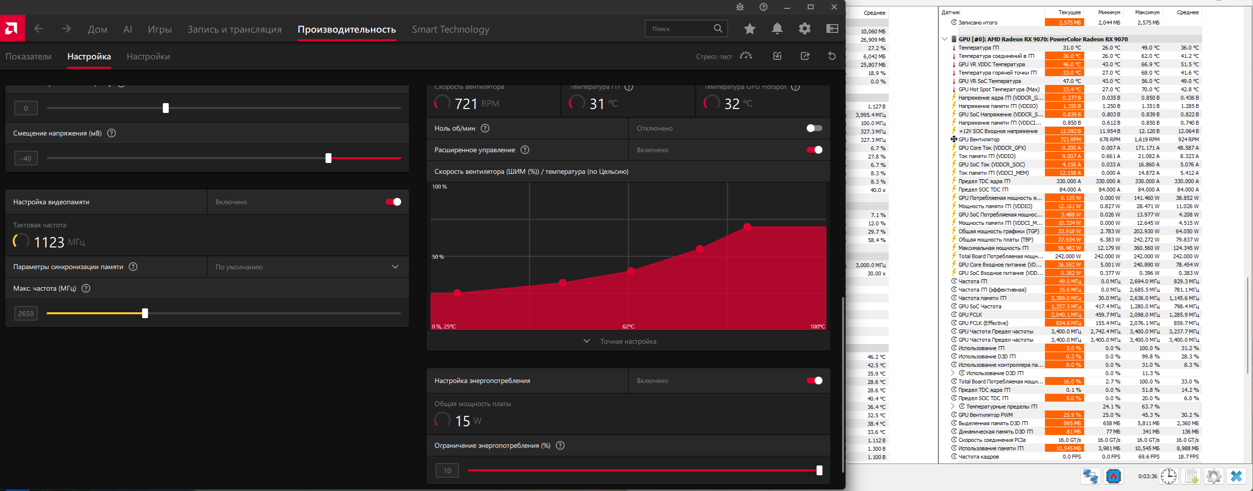Screen dimensions: 1253x491
Task: Open the Игры tab
Action: coord(160,29)
